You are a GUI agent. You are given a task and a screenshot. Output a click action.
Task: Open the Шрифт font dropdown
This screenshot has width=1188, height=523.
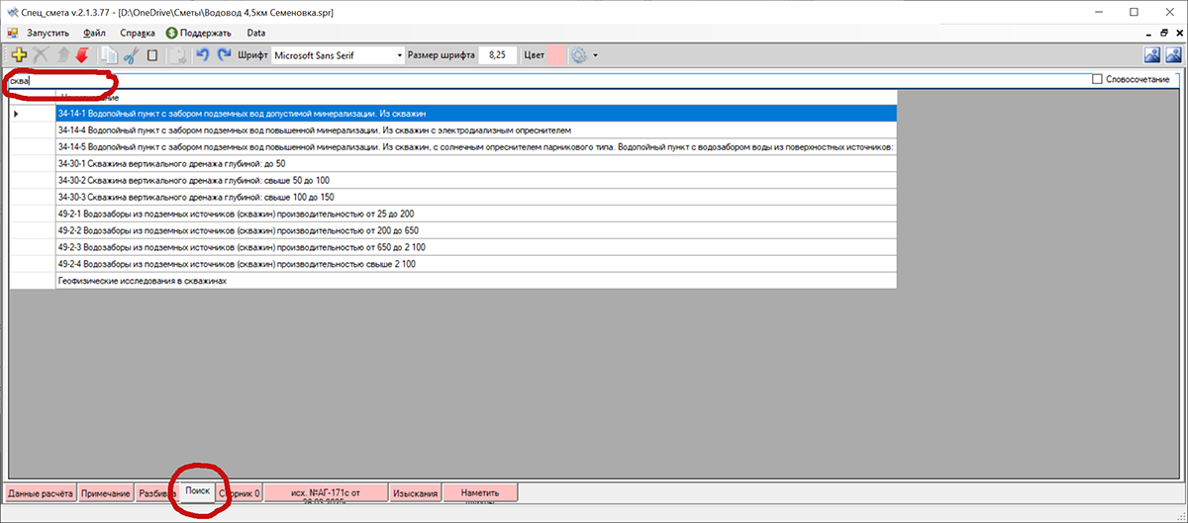[400, 55]
